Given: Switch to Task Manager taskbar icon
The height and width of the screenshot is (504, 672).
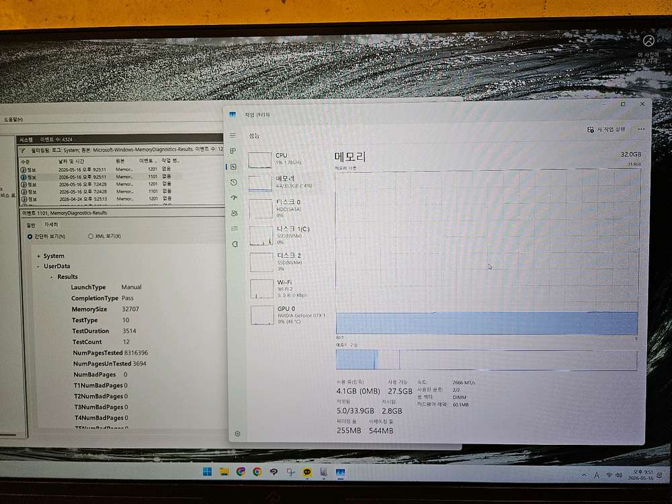Looking at the screenshot, I should 341,472.
